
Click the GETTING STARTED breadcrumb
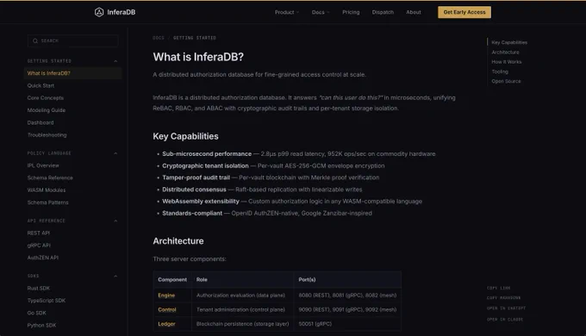(x=195, y=38)
